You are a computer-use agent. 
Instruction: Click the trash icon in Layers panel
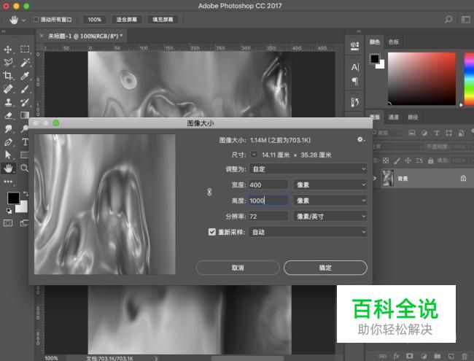click(x=464, y=356)
